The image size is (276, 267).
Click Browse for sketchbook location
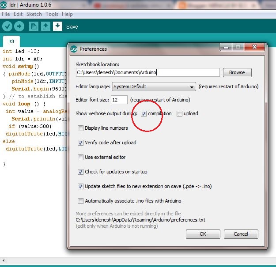pyautogui.click(x=237, y=72)
